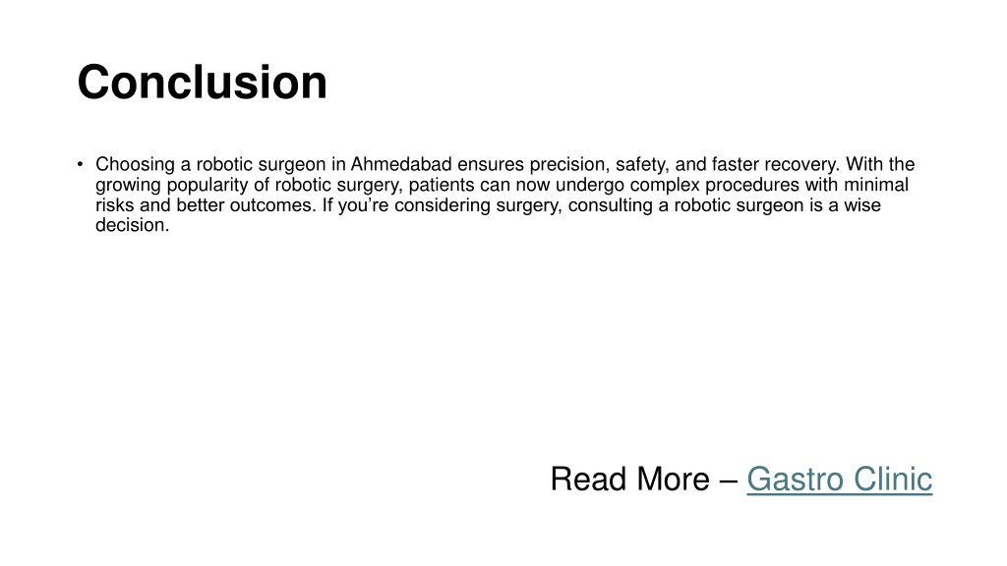Click the dash between Read More and Gastro
The width and height of the screenshot is (1007, 566).
[x=729, y=481]
